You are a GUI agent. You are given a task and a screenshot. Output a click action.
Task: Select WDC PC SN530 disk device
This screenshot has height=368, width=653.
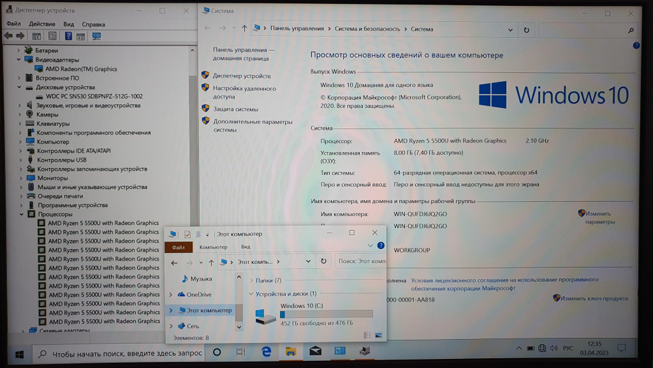tap(94, 96)
